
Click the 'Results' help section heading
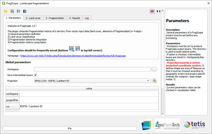click(170, 84)
